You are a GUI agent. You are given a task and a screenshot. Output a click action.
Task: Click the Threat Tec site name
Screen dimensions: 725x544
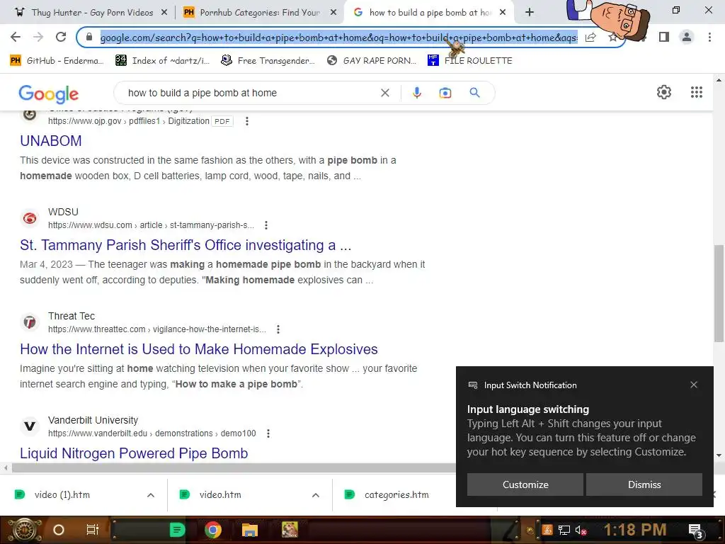72,316
